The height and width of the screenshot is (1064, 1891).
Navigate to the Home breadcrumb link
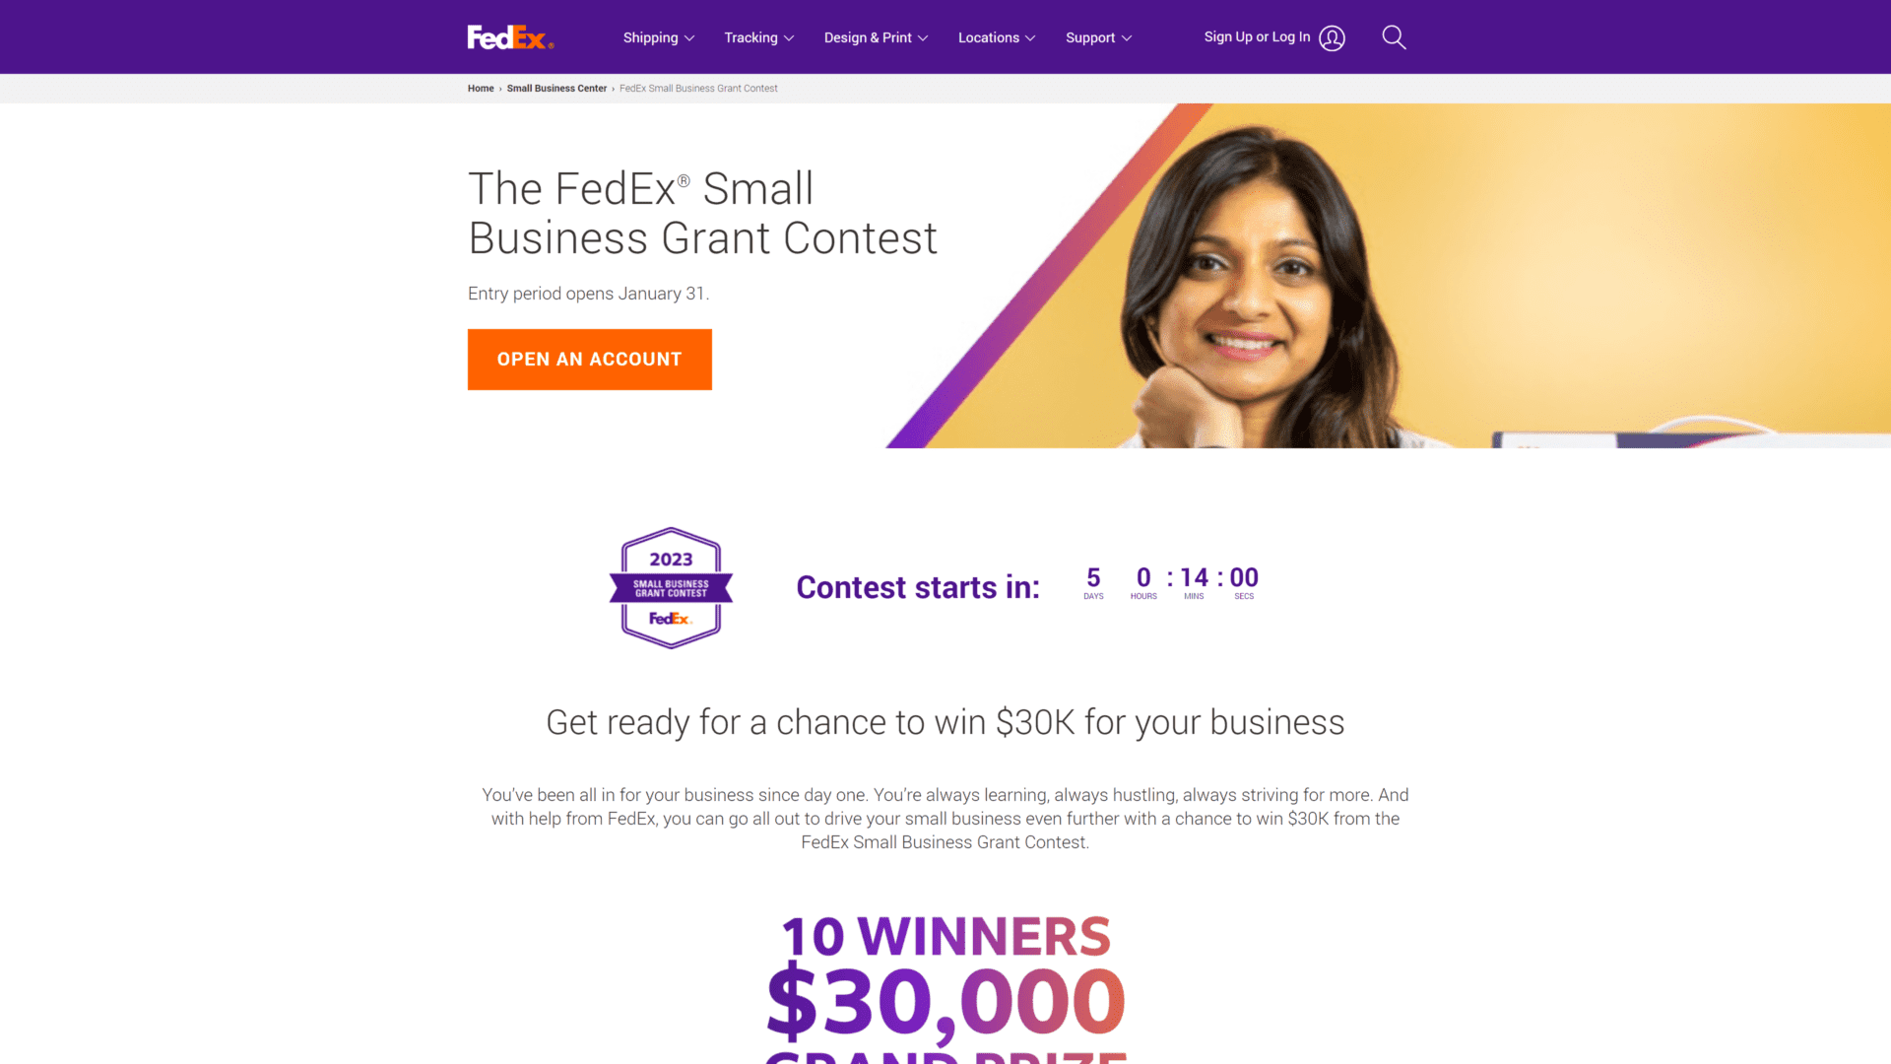[x=481, y=87]
